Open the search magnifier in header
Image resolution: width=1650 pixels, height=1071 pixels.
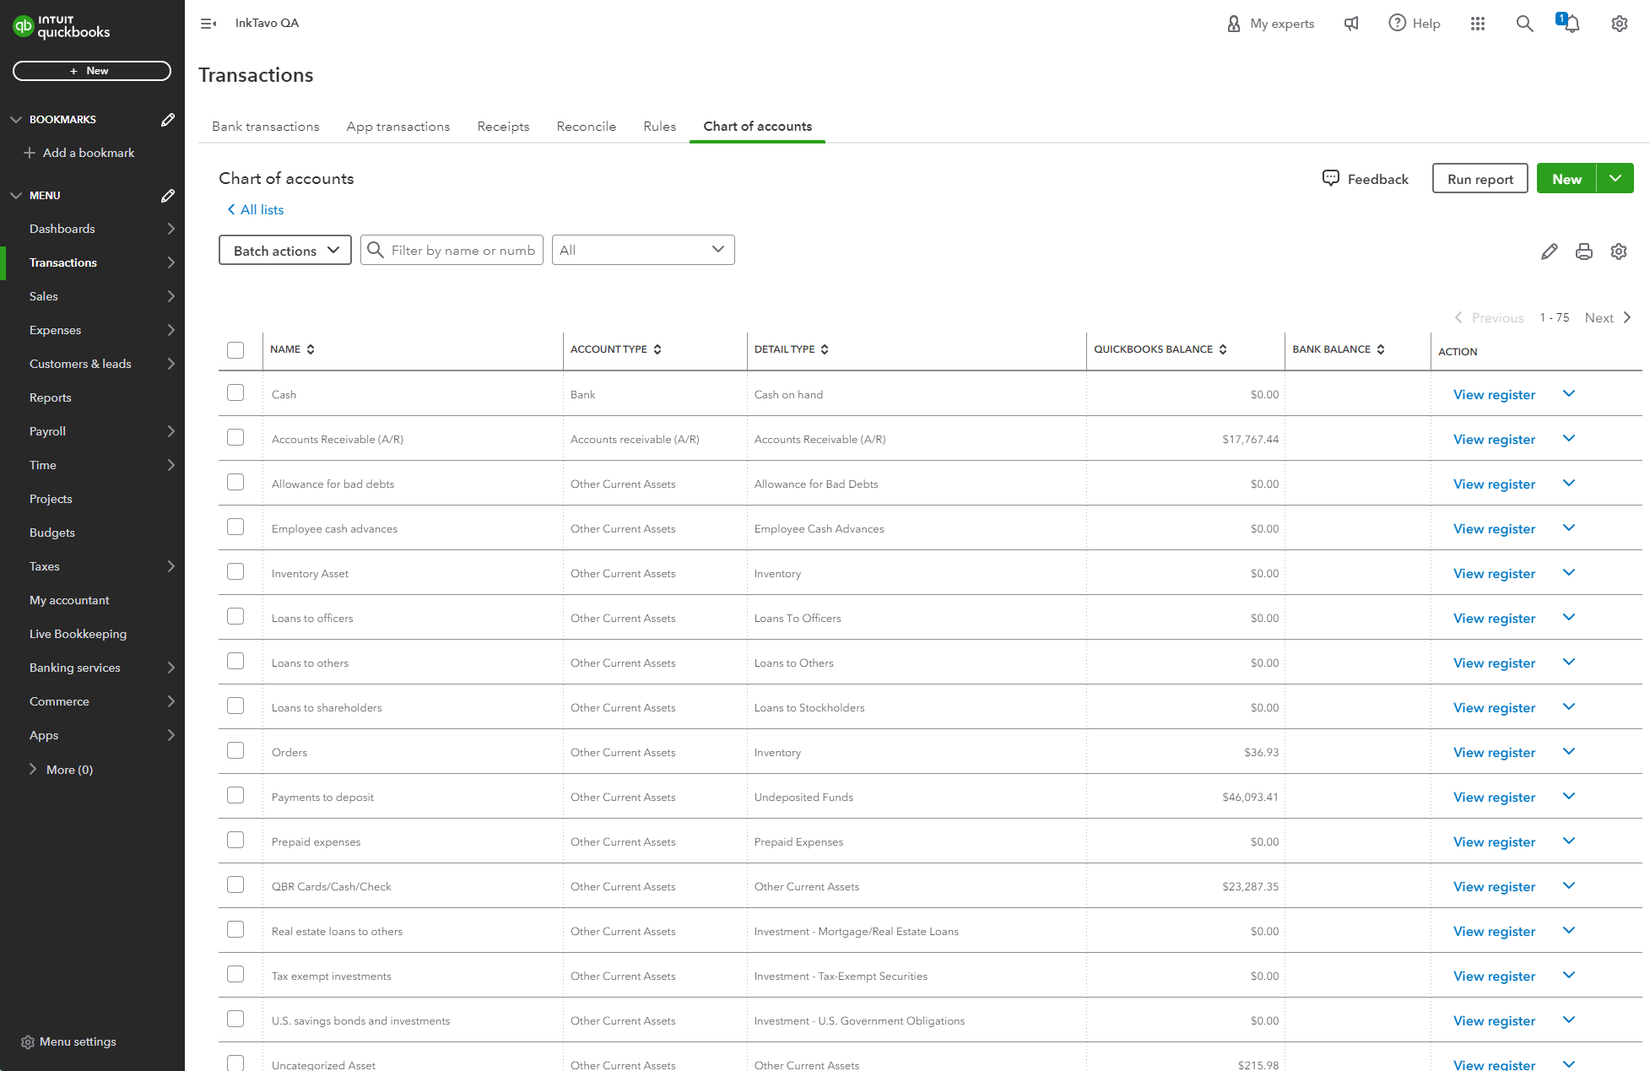click(x=1524, y=24)
